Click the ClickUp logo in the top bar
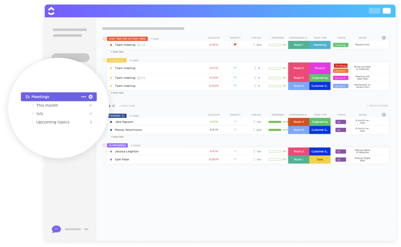The width and height of the screenshot is (401, 247). [x=51, y=11]
